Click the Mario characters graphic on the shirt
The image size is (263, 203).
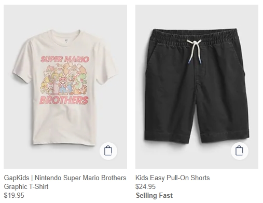click(64, 79)
